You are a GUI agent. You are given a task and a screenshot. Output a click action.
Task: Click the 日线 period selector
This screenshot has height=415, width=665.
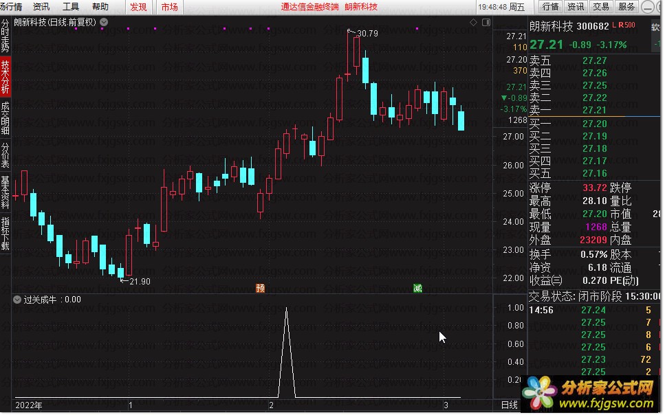pyautogui.click(x=510, y=405)
